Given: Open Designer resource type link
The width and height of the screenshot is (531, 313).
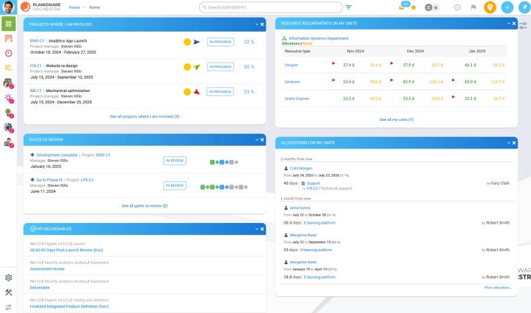Looking at the screenshot, I should (x=291, y=65).
